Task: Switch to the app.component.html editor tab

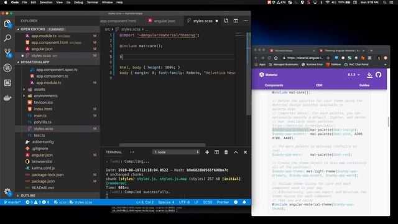Action: point(119,21)
